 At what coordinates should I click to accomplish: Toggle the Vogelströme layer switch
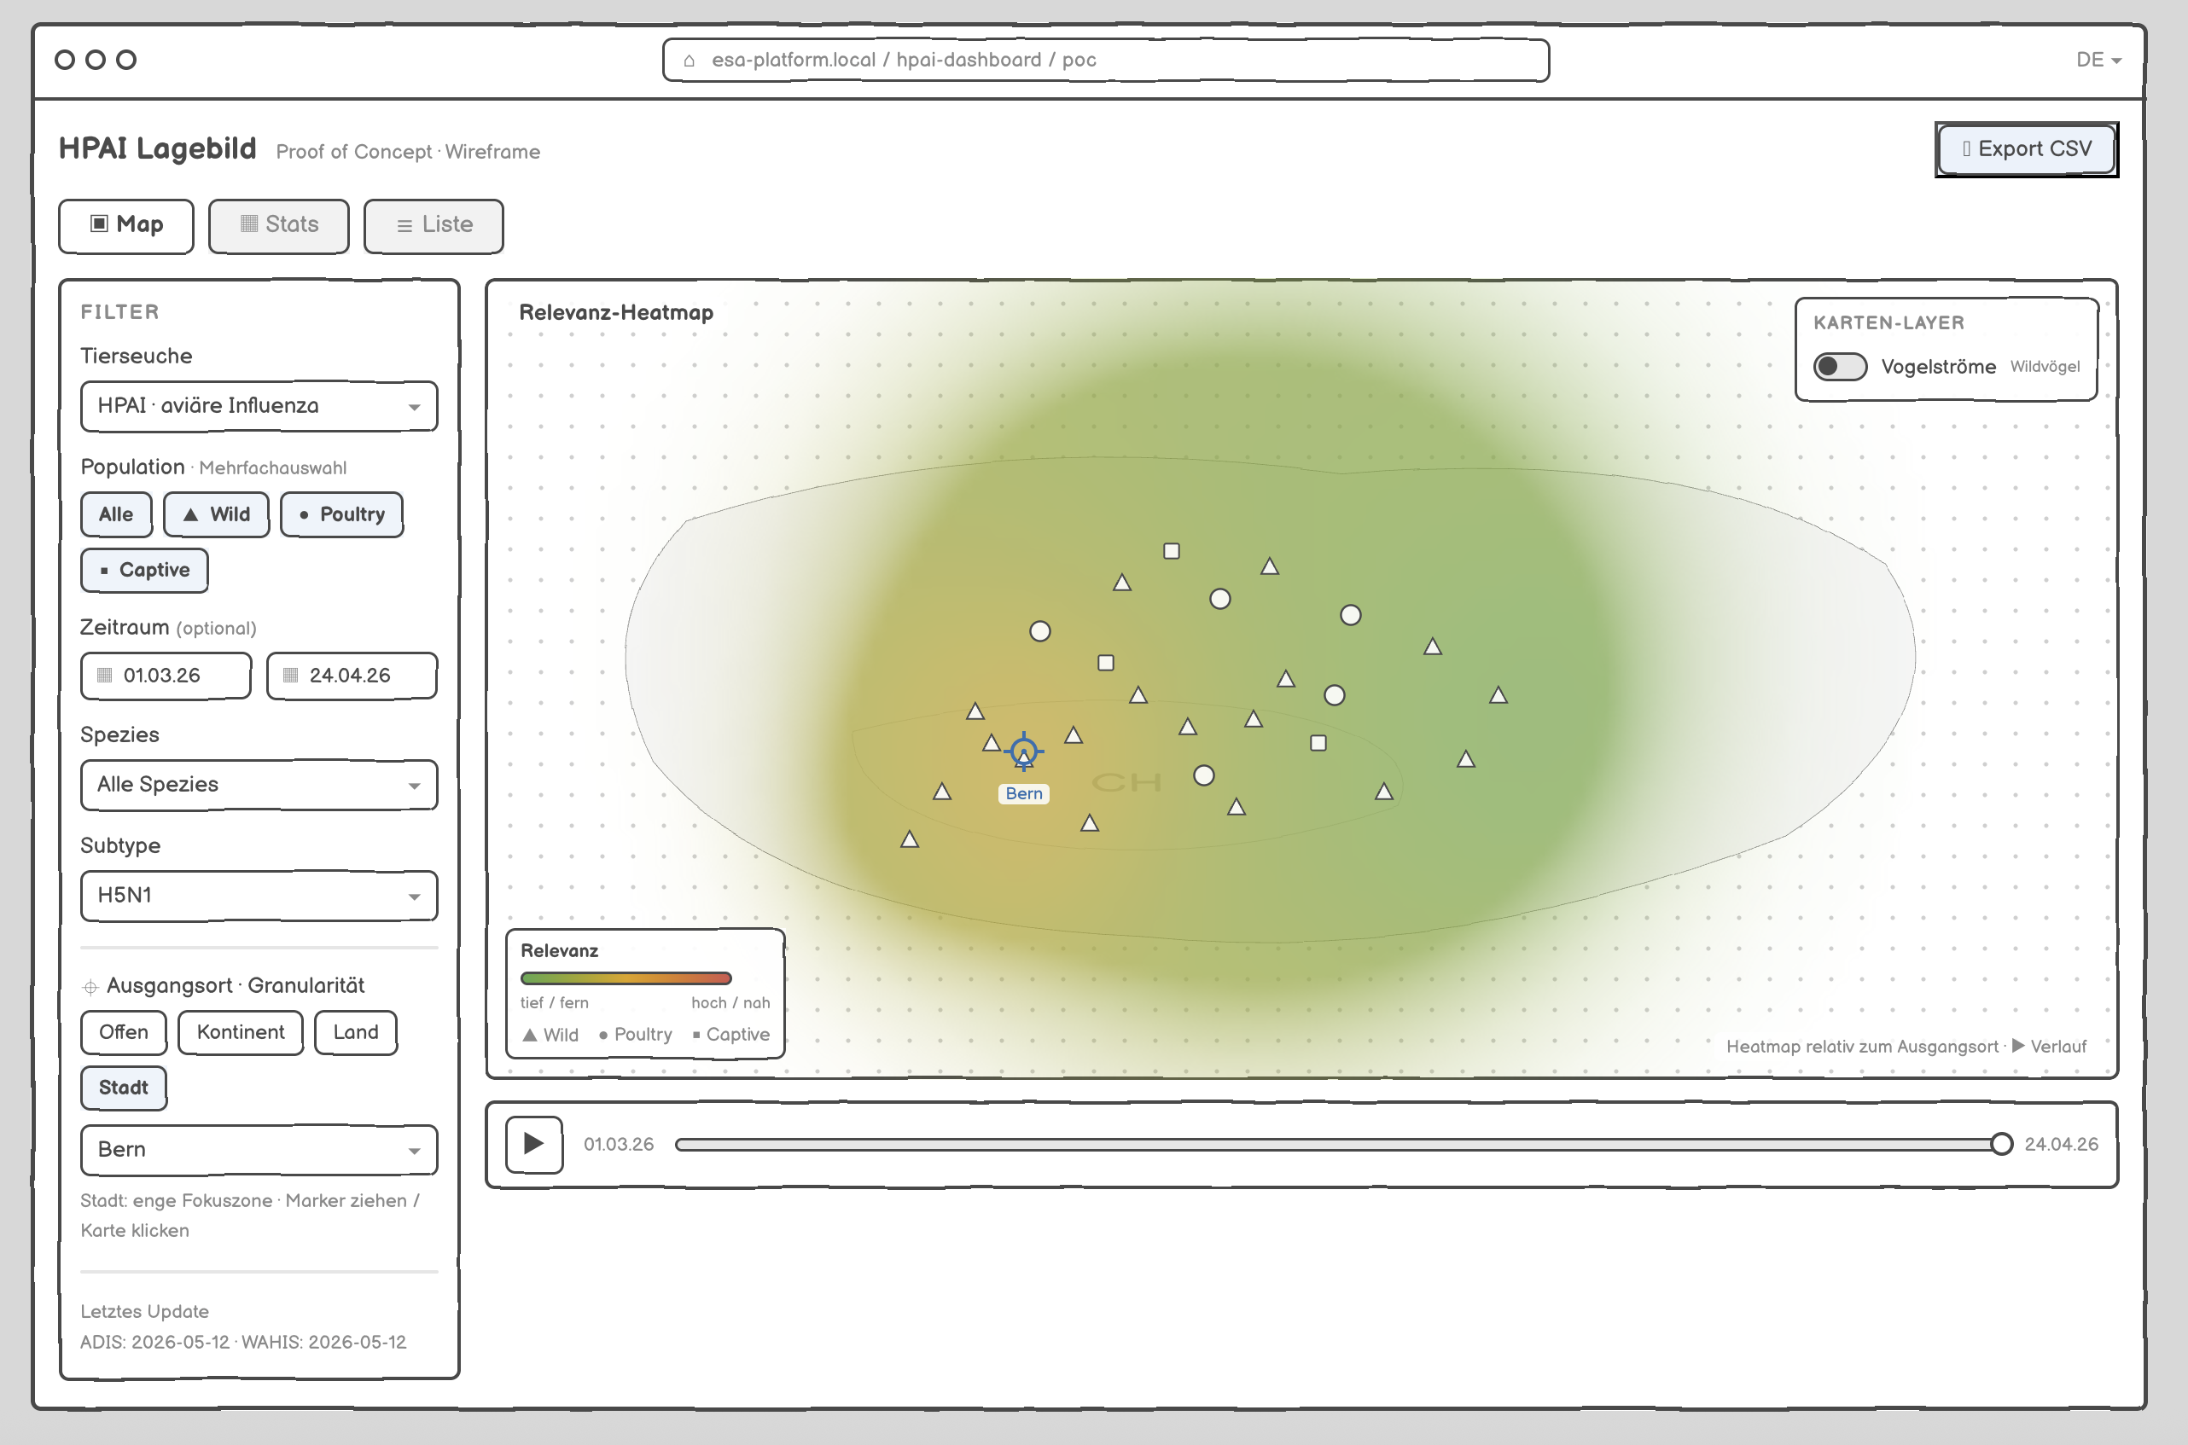1840,367
